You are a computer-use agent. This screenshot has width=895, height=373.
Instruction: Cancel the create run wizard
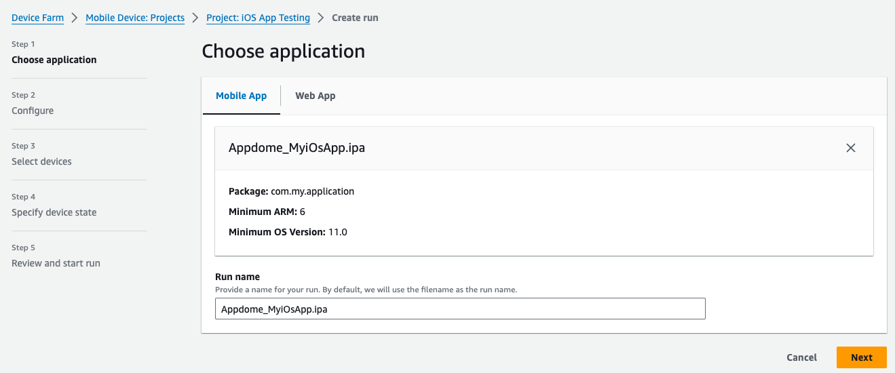(x=801, y=357)
